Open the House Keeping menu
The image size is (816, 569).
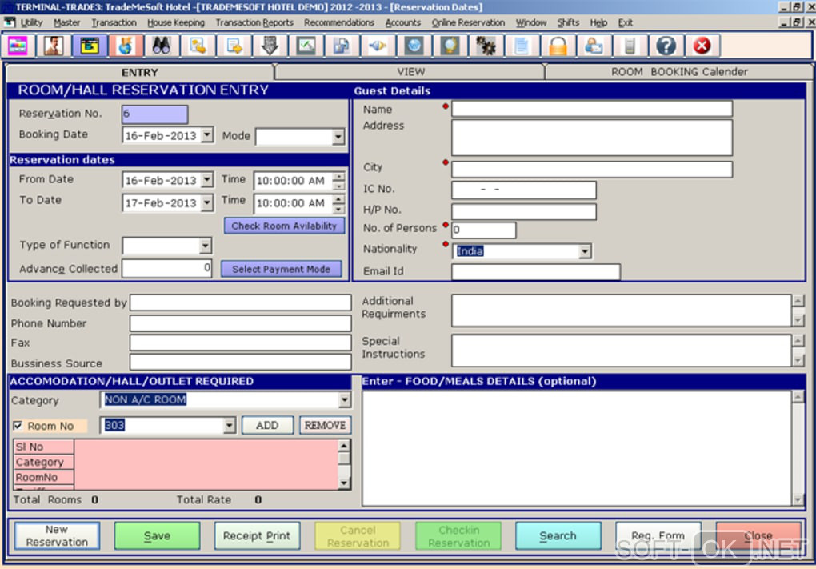[x=176, y=22]
